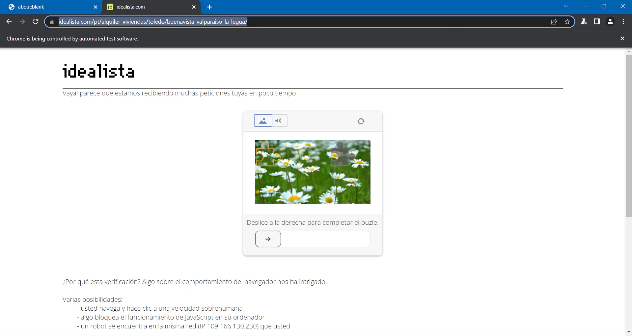Toggle the picture puzzle verification mode

pyautogui.click(x=263, y=120)
